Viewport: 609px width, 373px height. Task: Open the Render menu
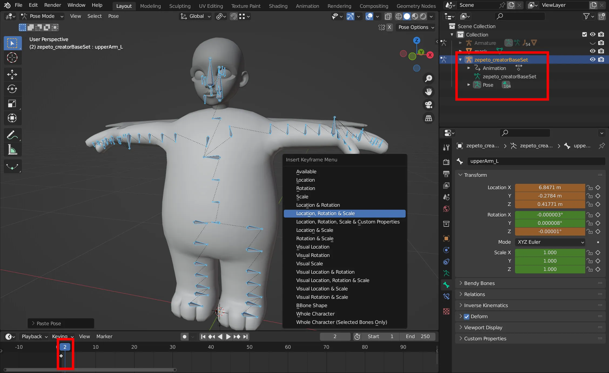click(x=52, y=5)
